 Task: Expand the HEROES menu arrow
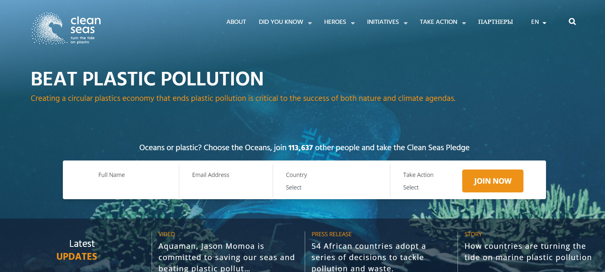click(x=353, y=23)
